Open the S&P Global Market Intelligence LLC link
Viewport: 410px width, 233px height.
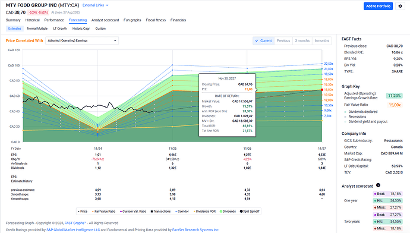coord(73,230)
